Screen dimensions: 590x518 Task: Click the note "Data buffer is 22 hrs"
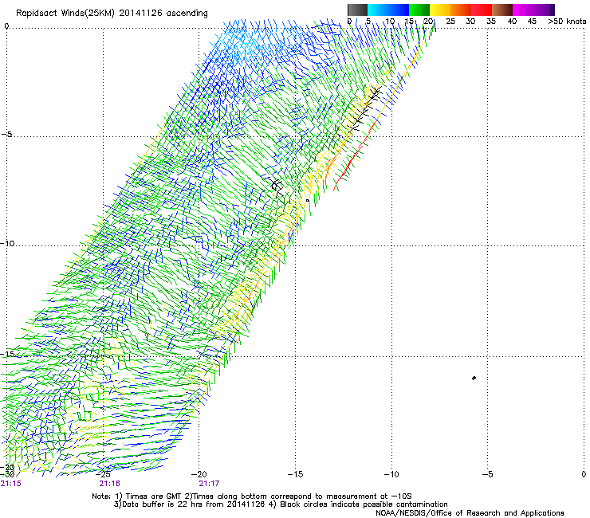[162, 504]
